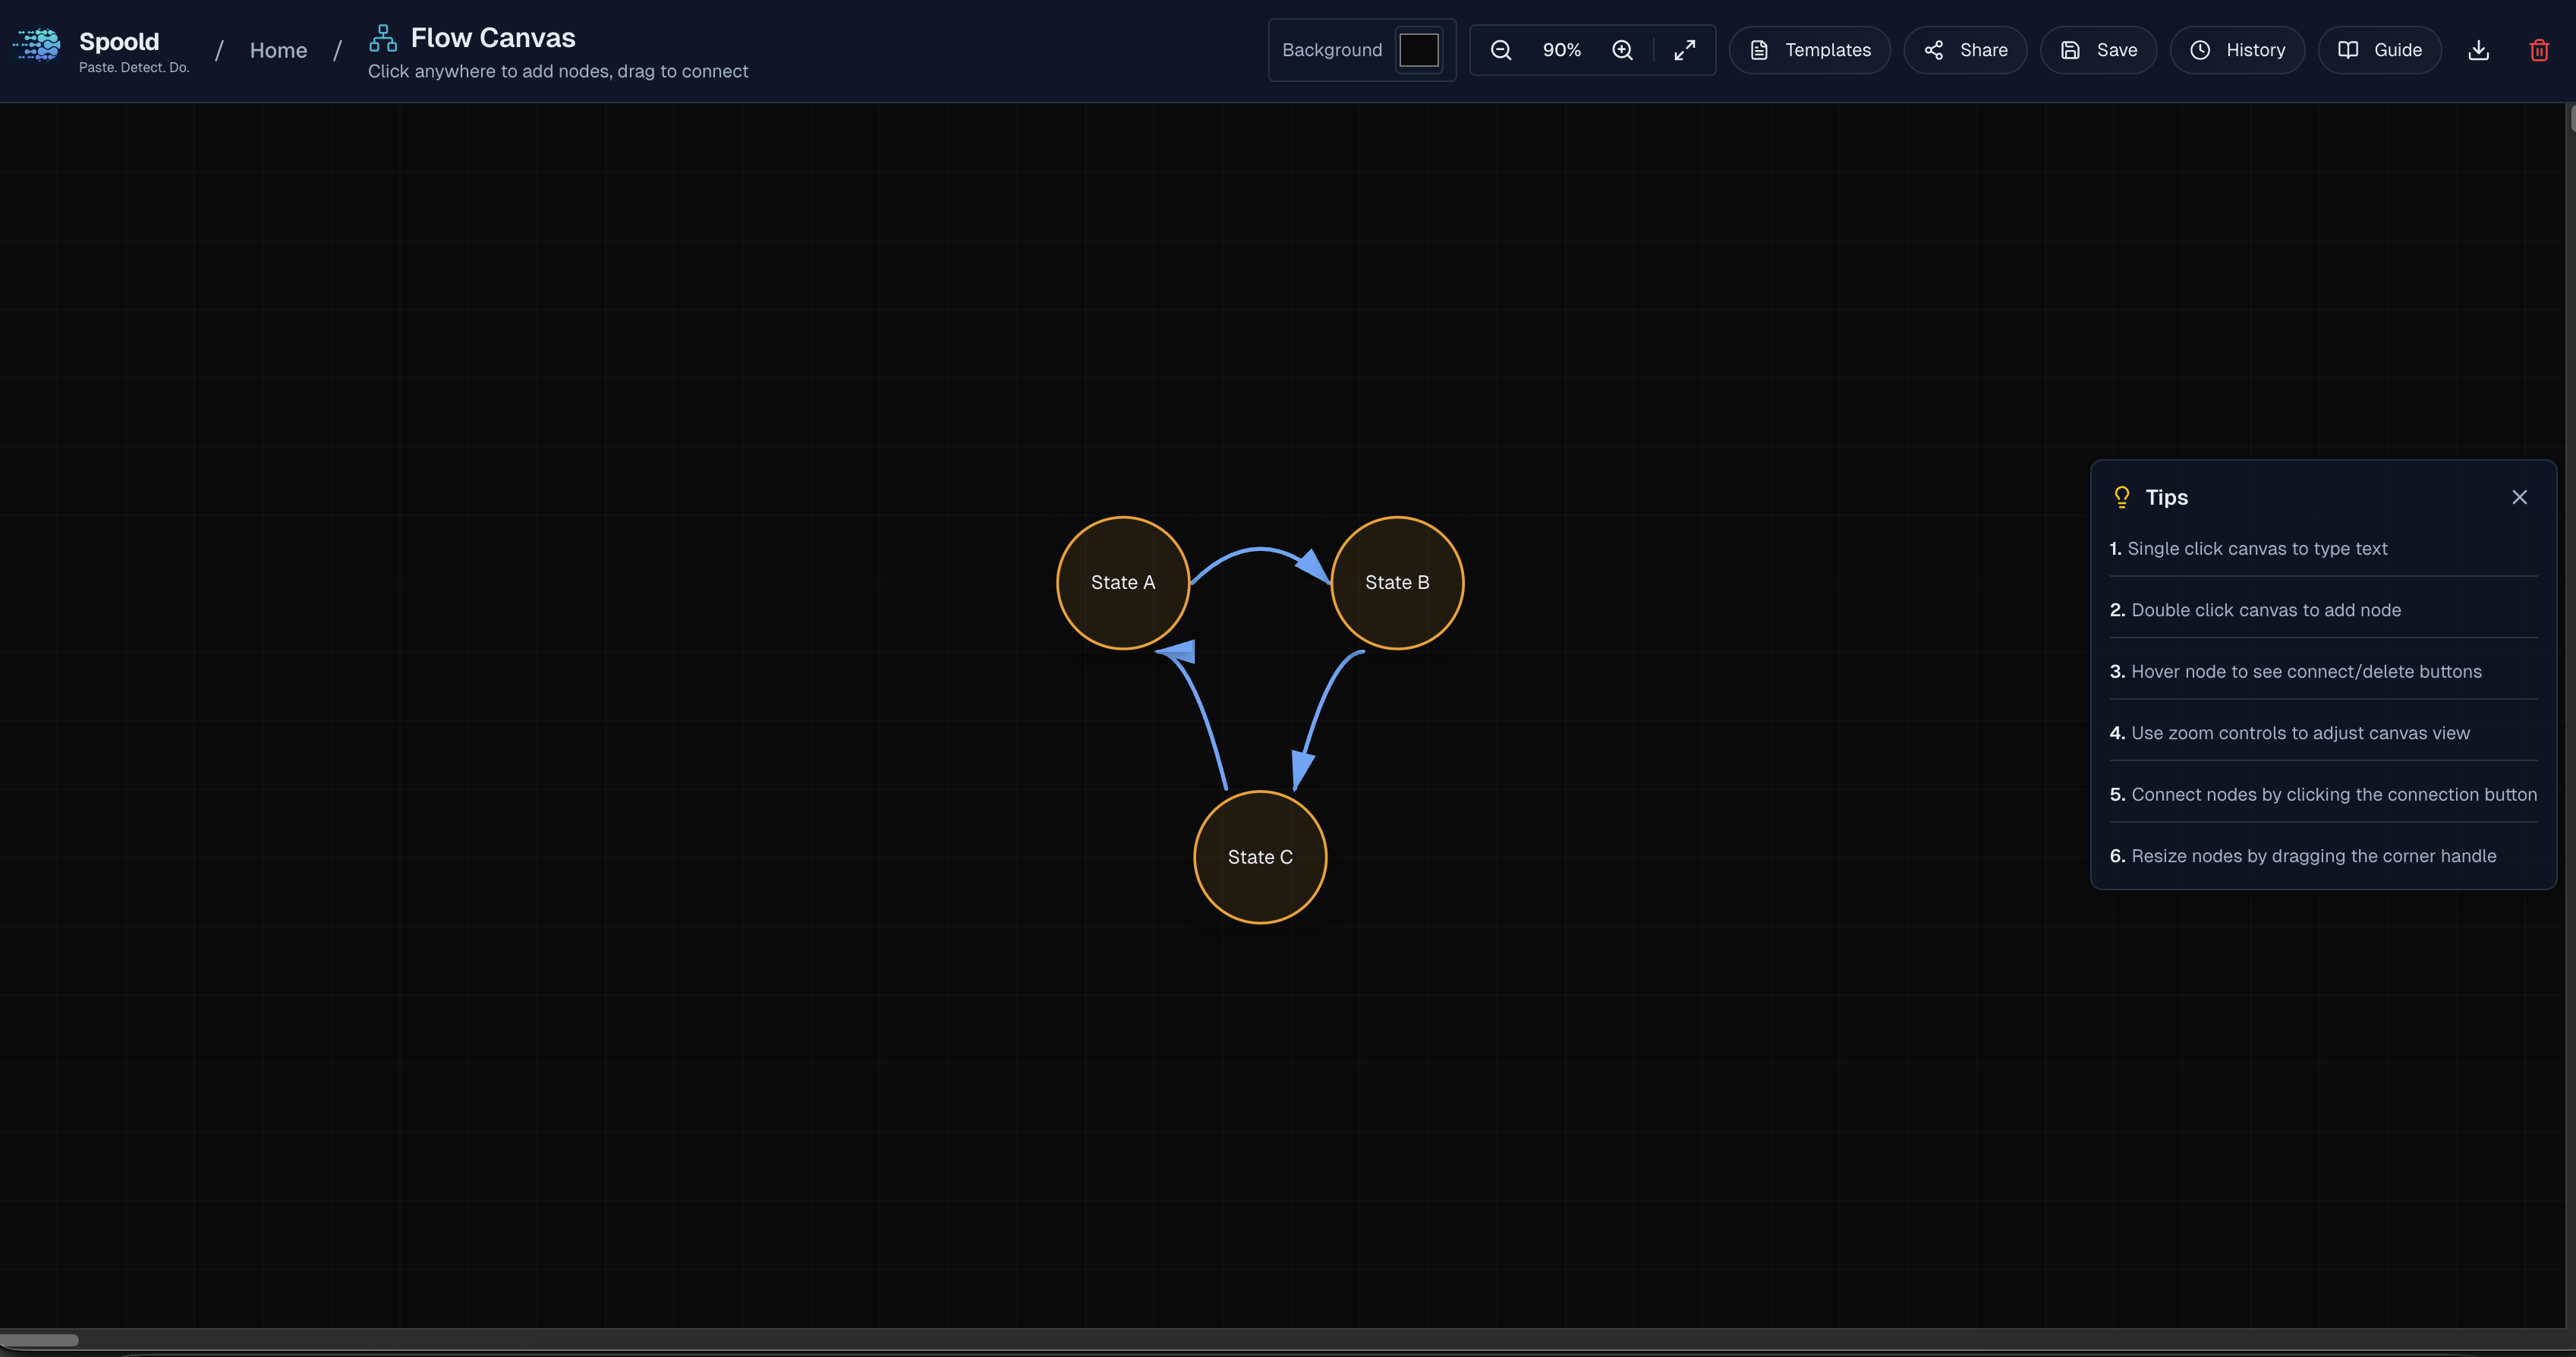Viewport: 2576px width, 1357px height.
Task: Select the State B node
Action: point(1397,583)
